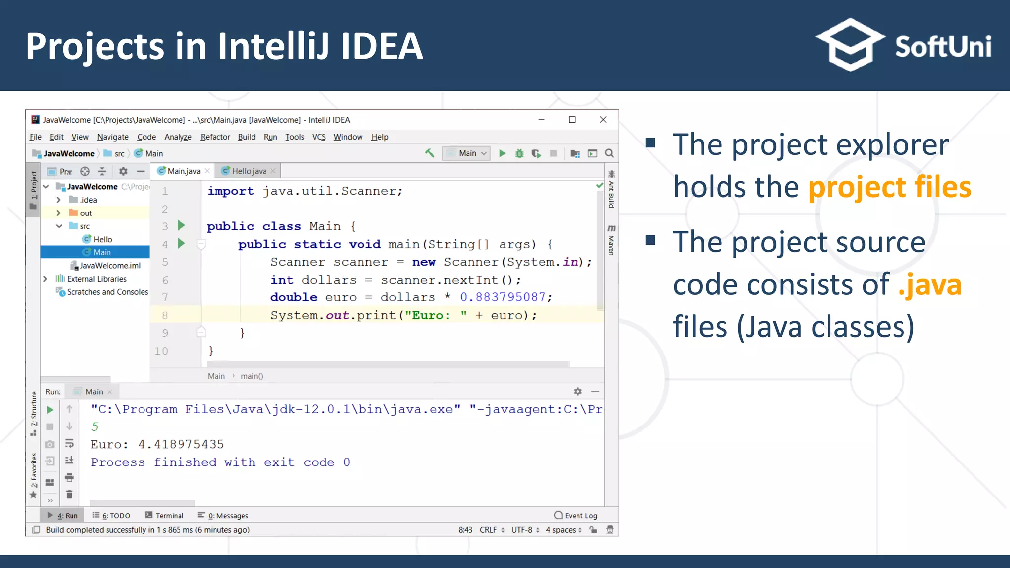This screenshot has height=568, width=1010.
Task: Open 4 spaces indent settings
Action: coord(564,530)
